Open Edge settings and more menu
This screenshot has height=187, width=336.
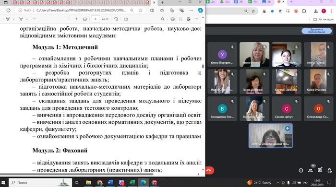tap(191, 10)
